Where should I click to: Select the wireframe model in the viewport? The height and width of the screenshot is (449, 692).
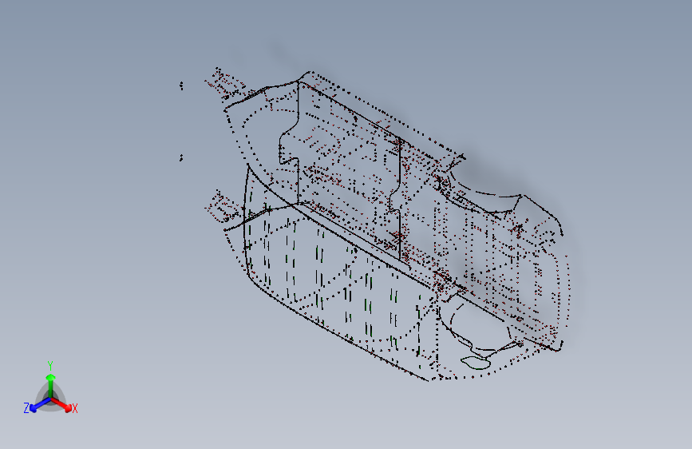pos(375,225)
